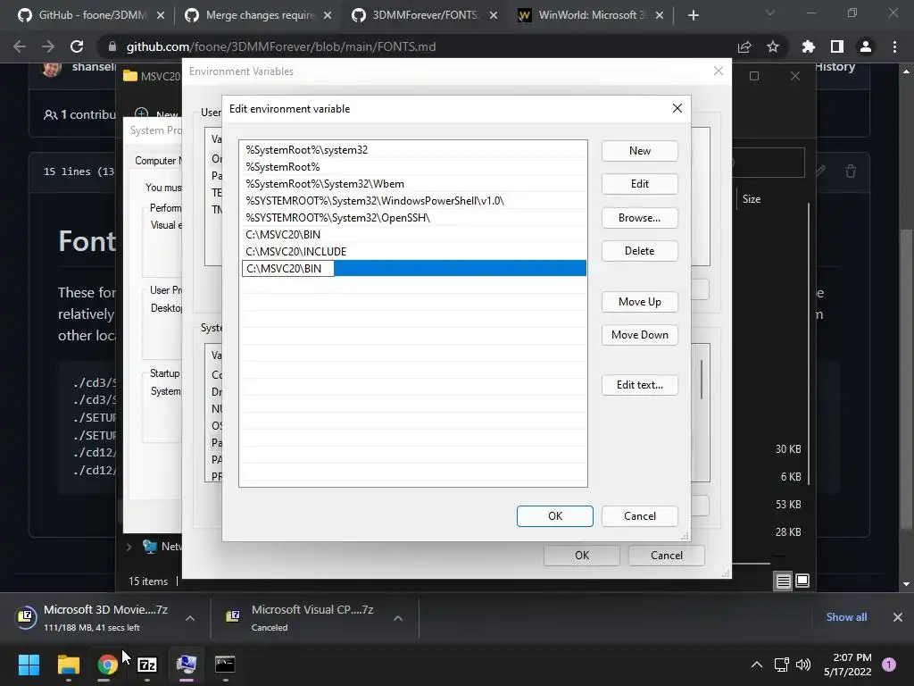
Task: Share this page from address bar
Action: coord(744,46)
